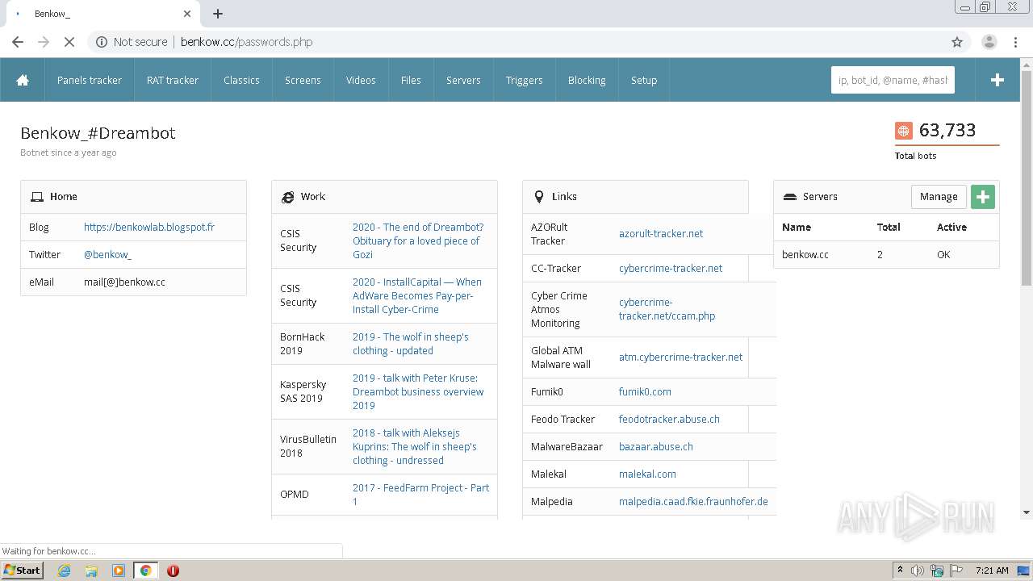Visit the azorult-tracker.net link
The height and width of the screenshot is (581, 1033).
pyautogui.click(x=661, y=233)
